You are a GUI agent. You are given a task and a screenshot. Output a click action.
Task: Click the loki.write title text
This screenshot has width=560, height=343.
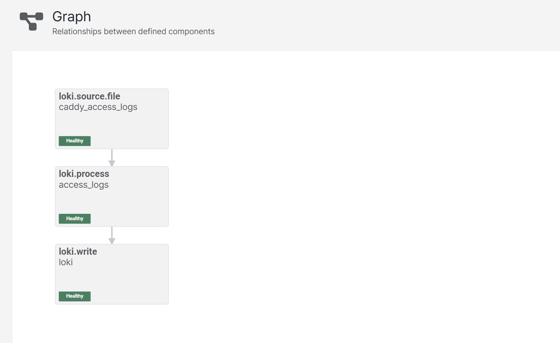(x=78, y=251)
